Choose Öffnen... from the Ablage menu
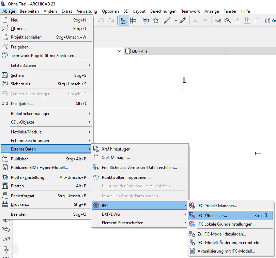This screenshot has height=258, width=276. pos(46,29)
